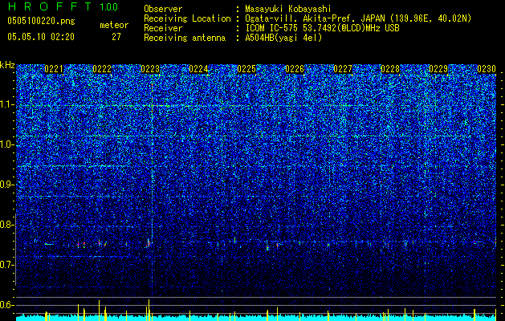Click the meteor label
Screen dimensions: 505x321
[x=114, y=25]
